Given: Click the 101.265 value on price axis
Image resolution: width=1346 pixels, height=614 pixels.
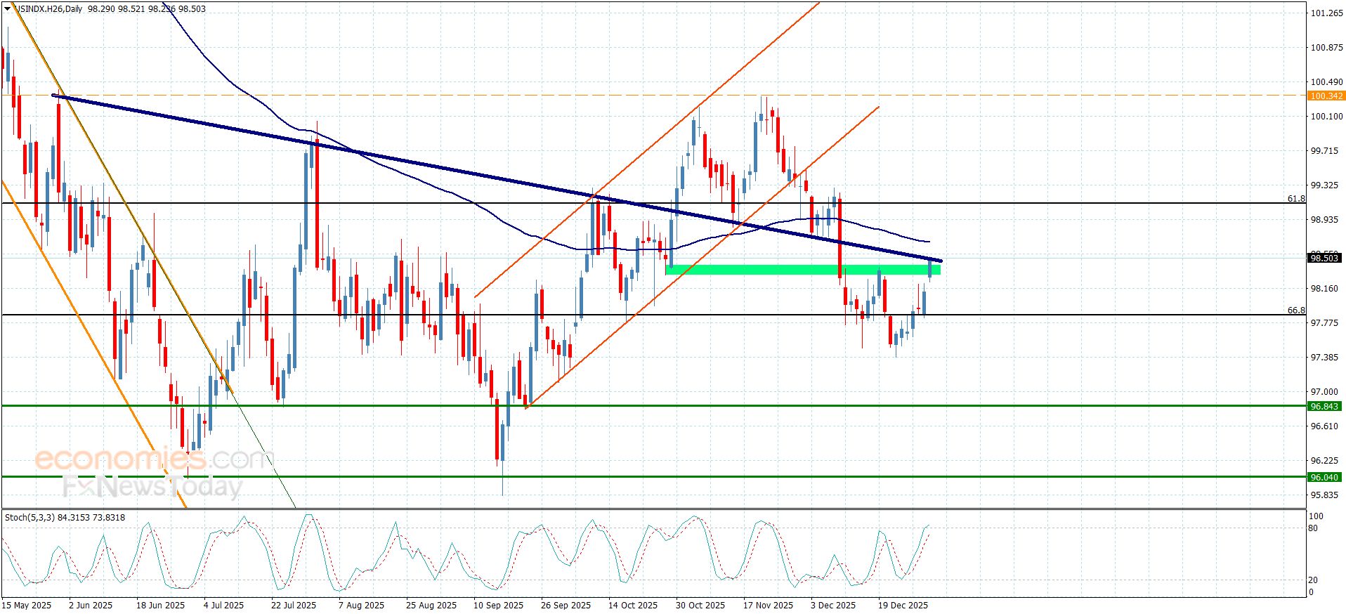Looking at the screenshot, I should (x=1326, y=13).
